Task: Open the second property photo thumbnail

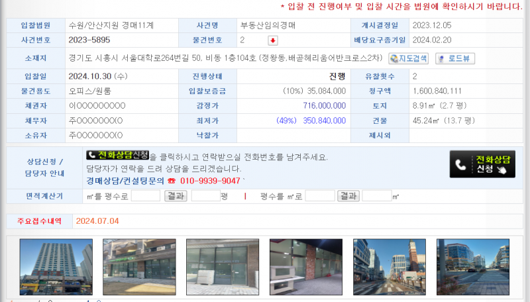Action: [x=139, y=267]
